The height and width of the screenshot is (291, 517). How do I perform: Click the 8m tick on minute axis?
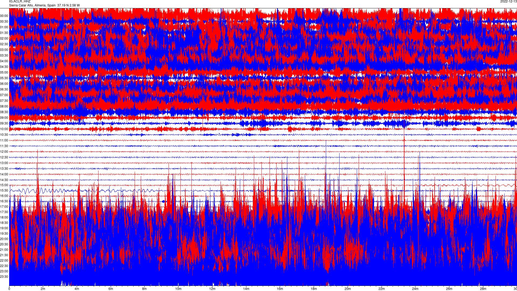click(145, 289)
